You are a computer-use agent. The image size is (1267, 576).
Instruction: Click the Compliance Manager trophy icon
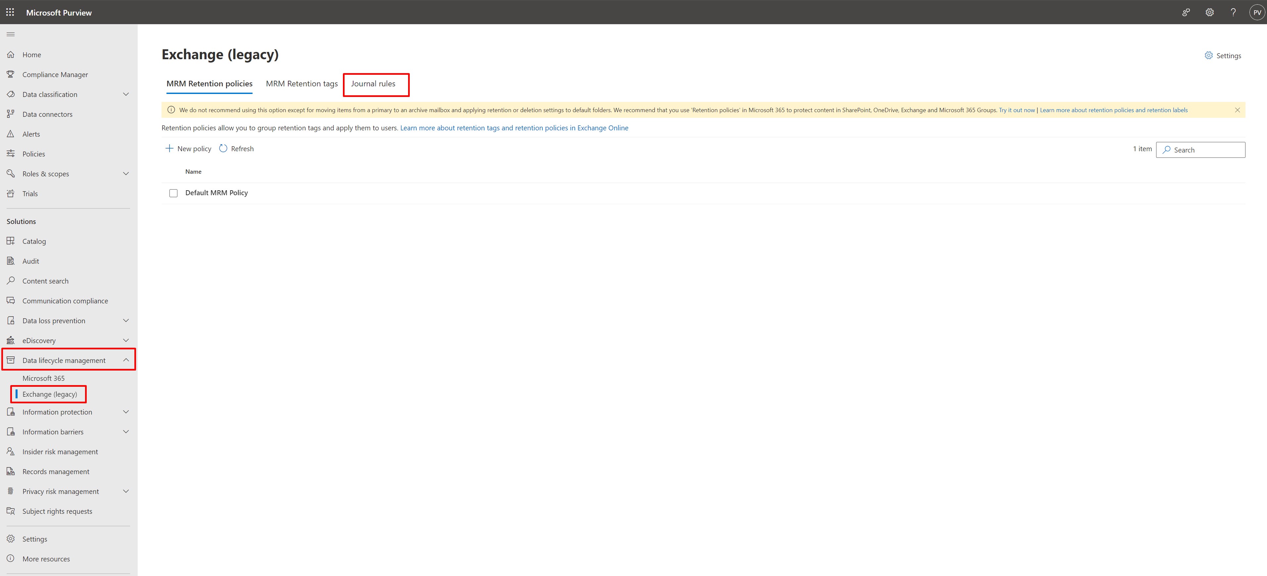tap(11, 74)
